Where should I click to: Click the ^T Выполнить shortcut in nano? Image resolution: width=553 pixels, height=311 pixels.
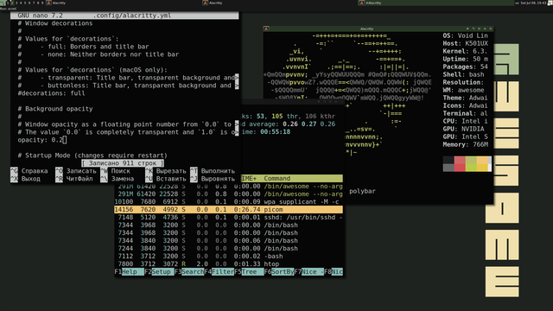[x=213, y=171]
